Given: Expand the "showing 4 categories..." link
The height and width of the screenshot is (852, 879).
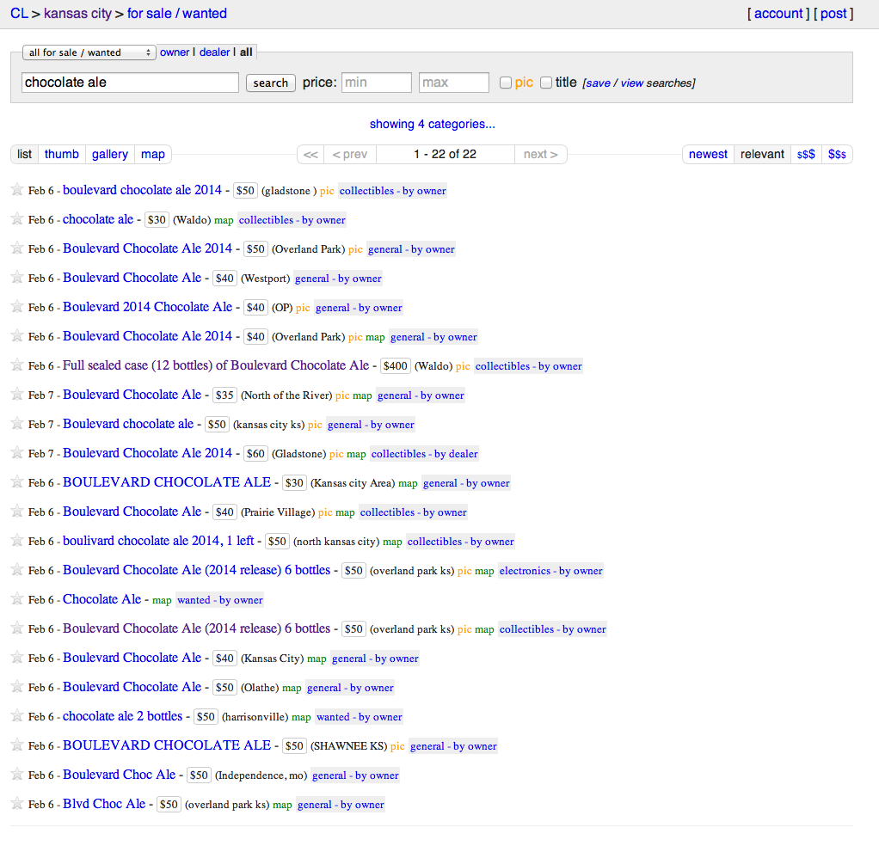Looking at the screenshot, I should click(433, 124).
